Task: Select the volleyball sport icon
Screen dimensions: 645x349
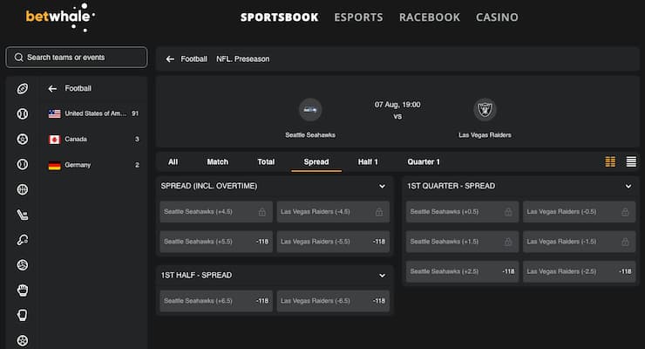Action: click(x=22, y=265)
